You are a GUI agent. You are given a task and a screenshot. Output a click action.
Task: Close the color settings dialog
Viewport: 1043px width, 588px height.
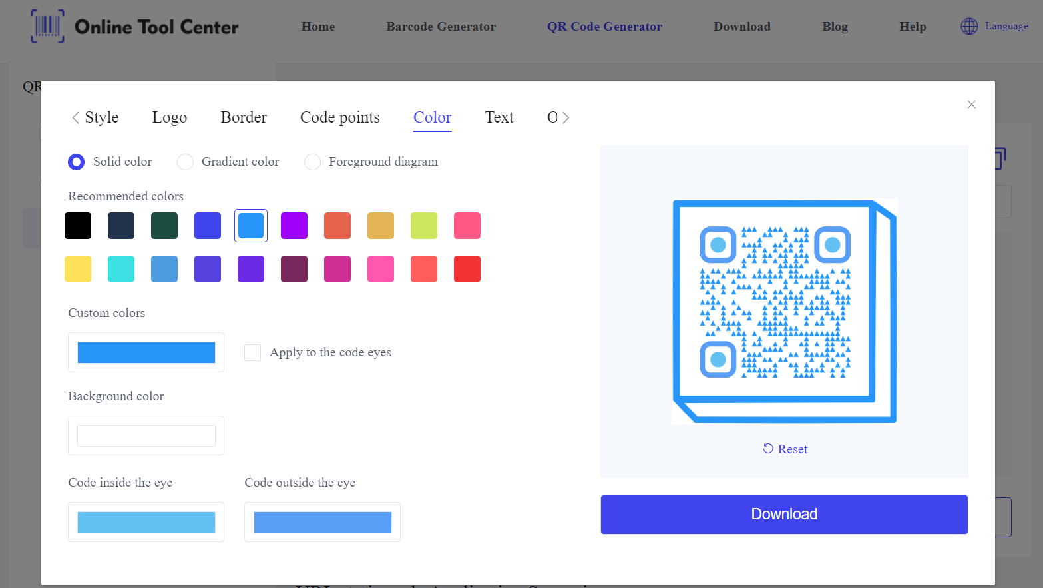(971, 104)
